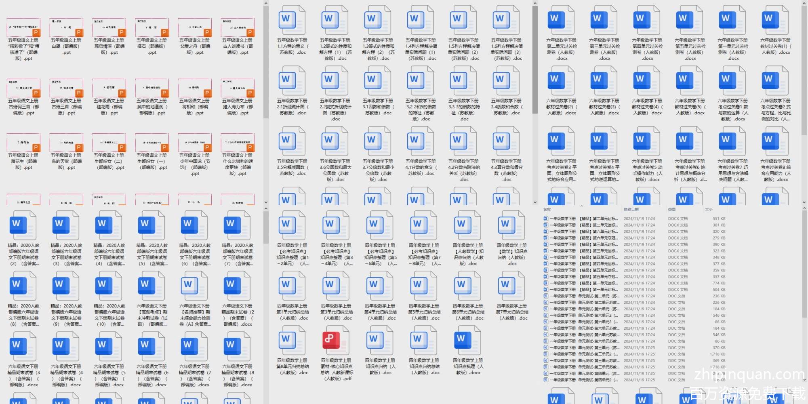The width and height of the screenshot is (808, 404).
Task: Click scroll-down arrow in 五年级数学下册 pane
Action: click(535, 202)
